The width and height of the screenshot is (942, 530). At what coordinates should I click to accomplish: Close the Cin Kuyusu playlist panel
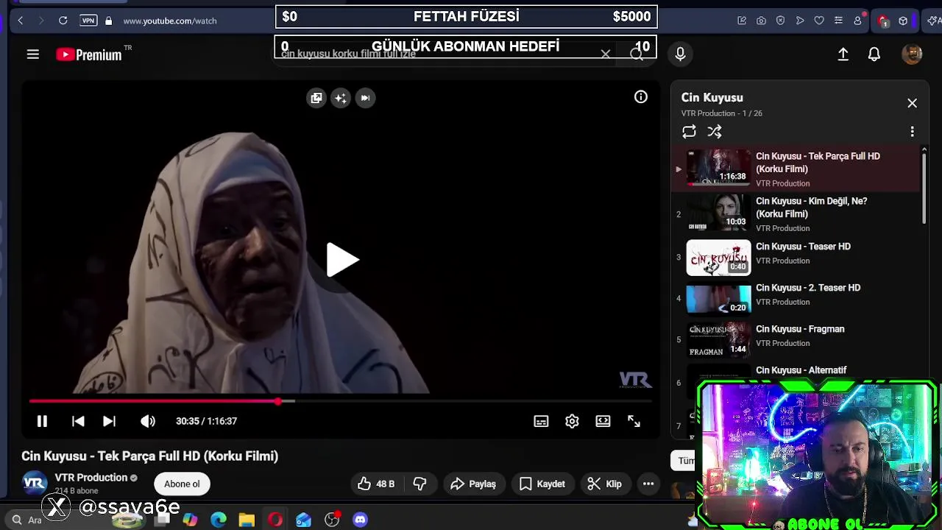[912, 103]
